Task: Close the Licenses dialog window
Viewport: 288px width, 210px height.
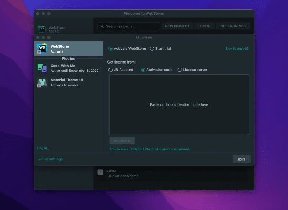Action: click(x=38, y=37)
